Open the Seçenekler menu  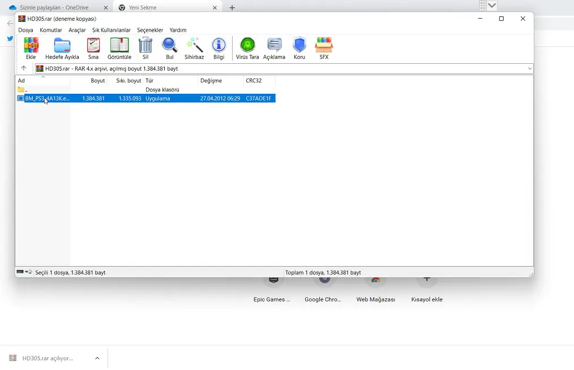click(x=150, y=30)
